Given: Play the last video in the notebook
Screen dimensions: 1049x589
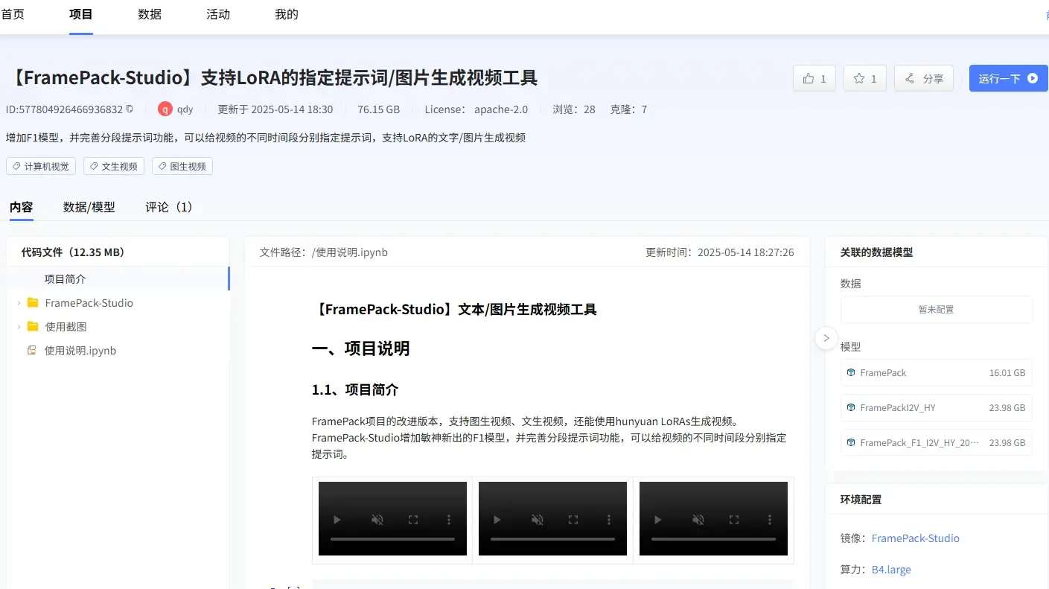Looking at the screenshot, I should [x=658, y=520].
